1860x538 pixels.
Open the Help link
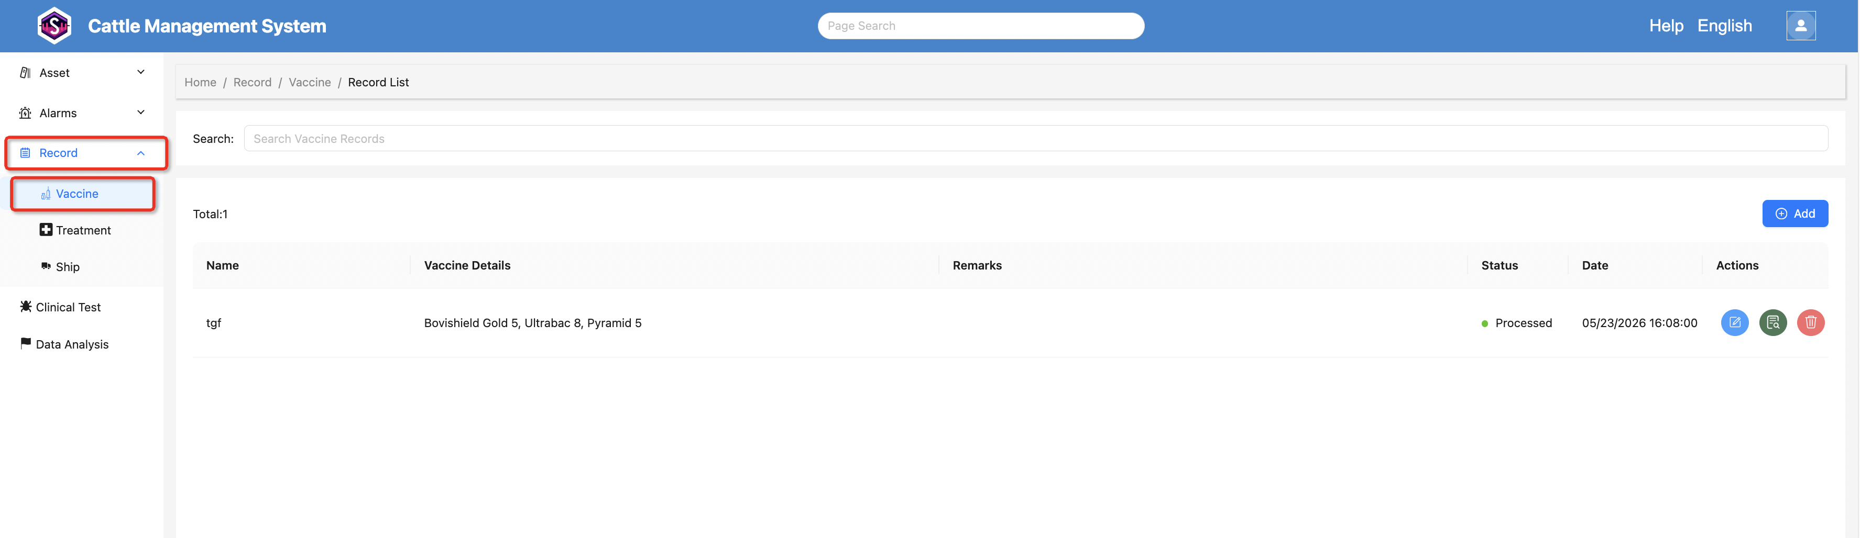pyautogui.click(x=1666, y=26)
